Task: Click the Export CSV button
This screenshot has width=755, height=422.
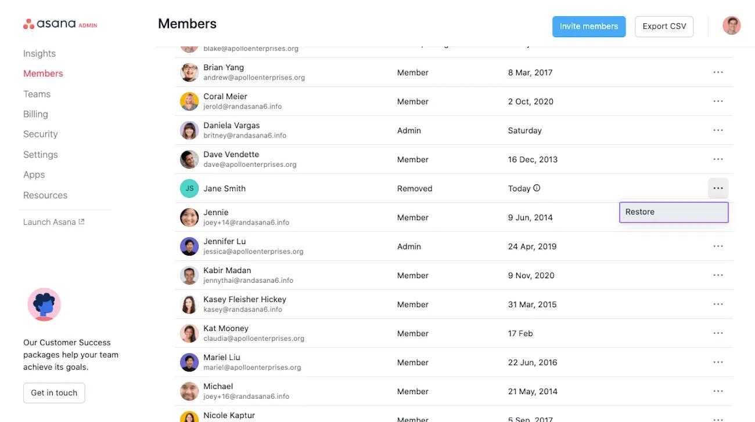Action: tap(664, 26)
